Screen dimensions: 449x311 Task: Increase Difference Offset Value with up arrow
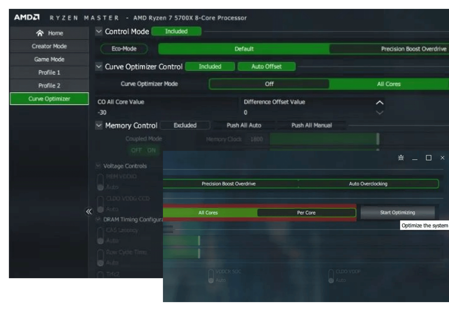(x=380, y=103)
